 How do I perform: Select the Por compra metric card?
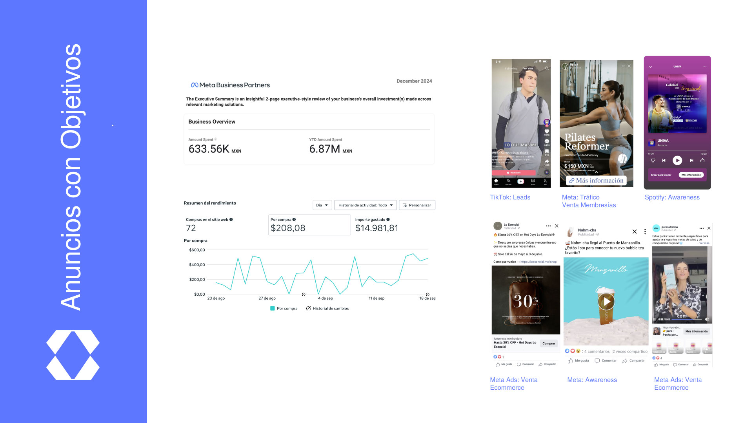(309, 225)
